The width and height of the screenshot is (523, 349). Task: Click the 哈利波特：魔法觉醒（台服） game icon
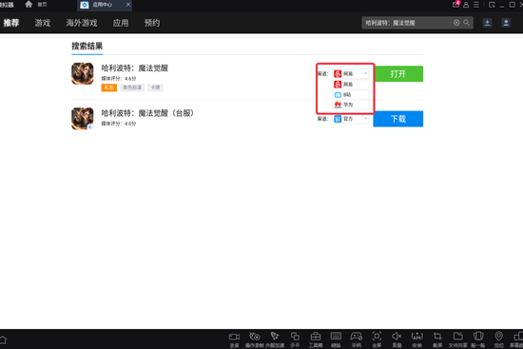pyautogui.click(x=83, y=119)
